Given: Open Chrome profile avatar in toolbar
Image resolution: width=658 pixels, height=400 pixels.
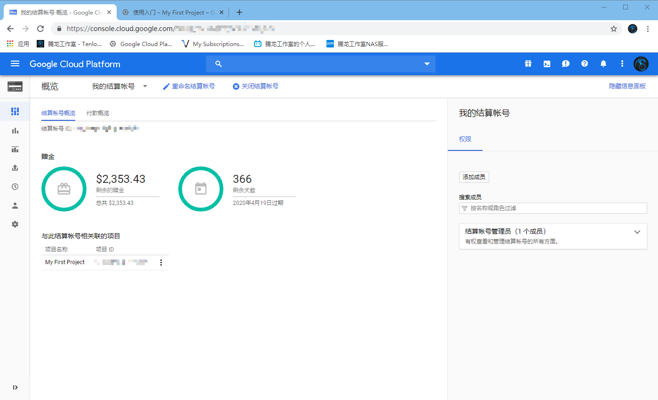Looking at the screenshot, I should [633, 29].
